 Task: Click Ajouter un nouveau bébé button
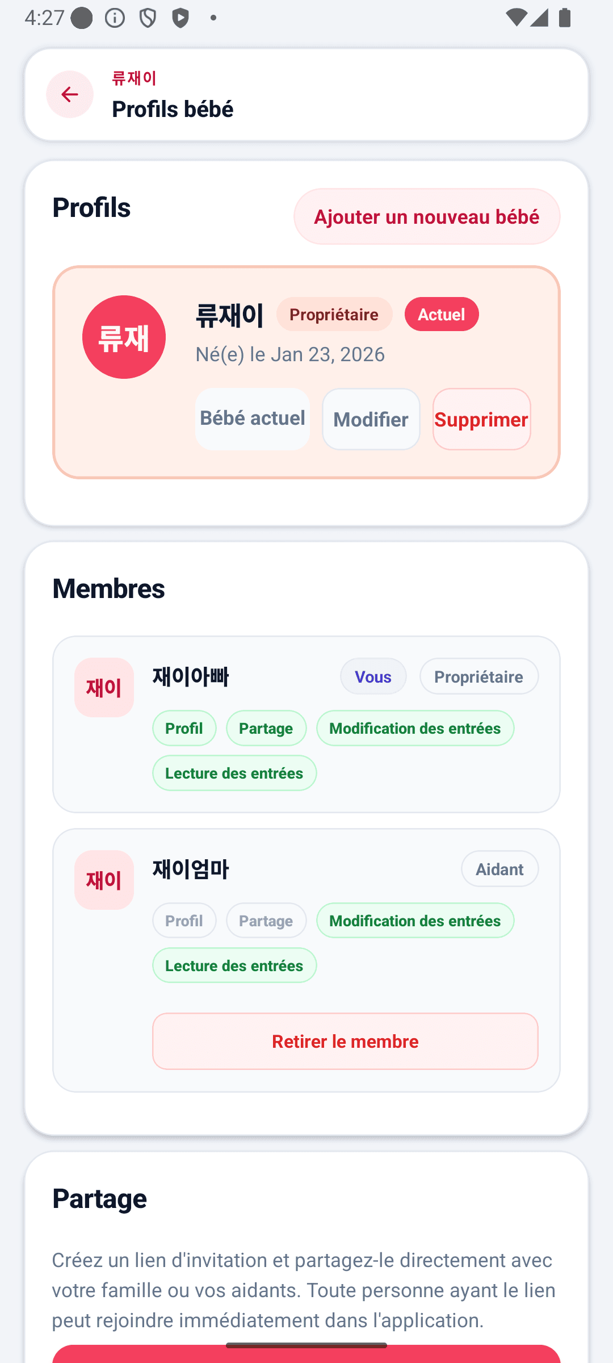(427, 216)
